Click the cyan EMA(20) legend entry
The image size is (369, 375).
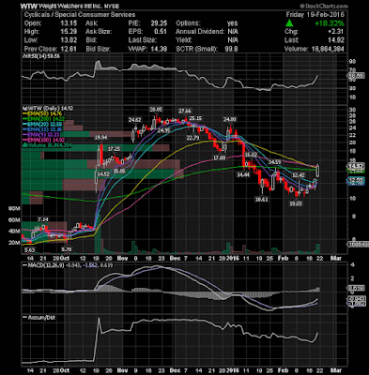[x=42, y=124]
